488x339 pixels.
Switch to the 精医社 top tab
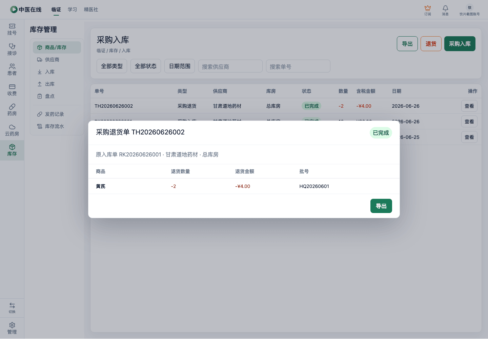pos(91,9)
